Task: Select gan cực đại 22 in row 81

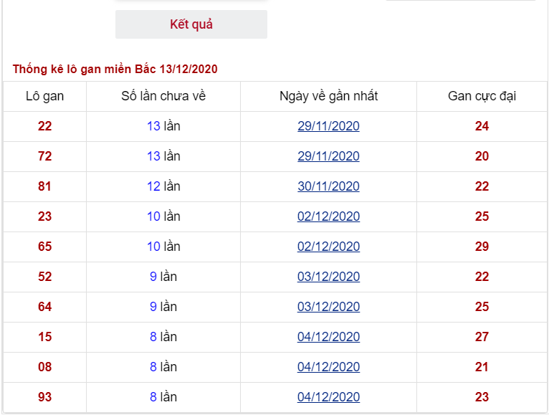Action: click(x=482, y=186)
